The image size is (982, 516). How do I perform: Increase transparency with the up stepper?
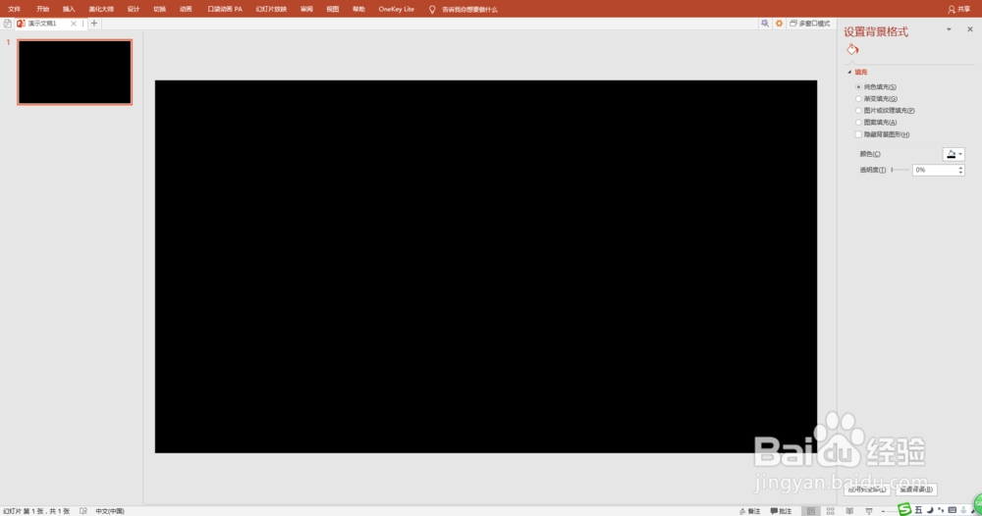(960, 168)
